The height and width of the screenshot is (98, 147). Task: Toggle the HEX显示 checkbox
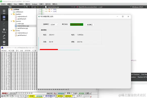click(28, 96)
